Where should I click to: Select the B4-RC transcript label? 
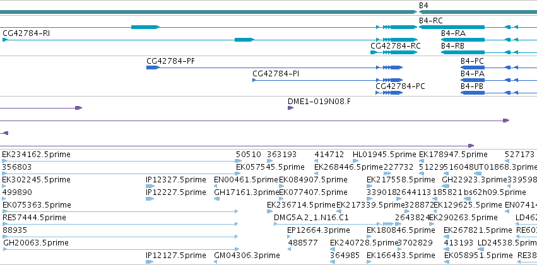click(431, 21)
